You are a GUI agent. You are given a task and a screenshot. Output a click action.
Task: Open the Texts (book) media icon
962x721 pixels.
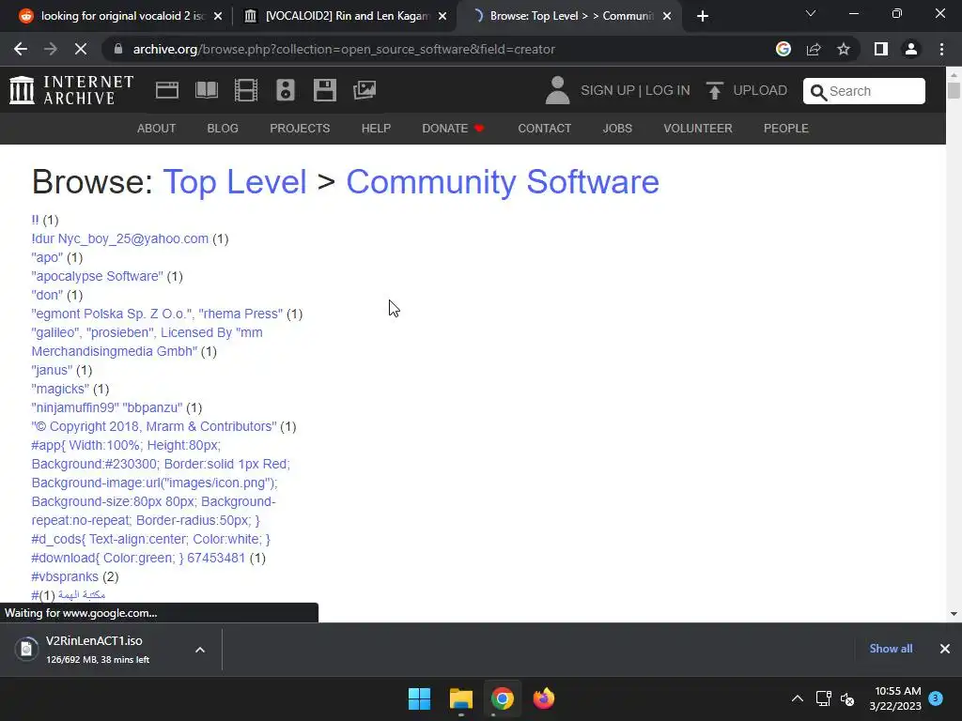[x=206, y=90]
